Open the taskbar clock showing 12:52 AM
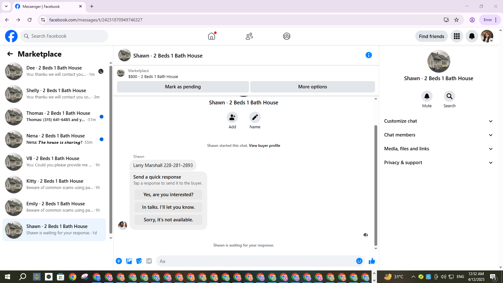503x283 pixels. (x=476, y=277)
